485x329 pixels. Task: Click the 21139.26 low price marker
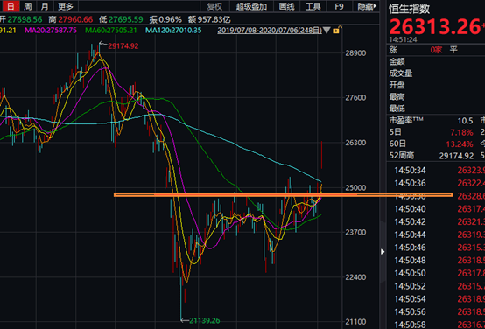pyautogui.click(x=205, y=320)
